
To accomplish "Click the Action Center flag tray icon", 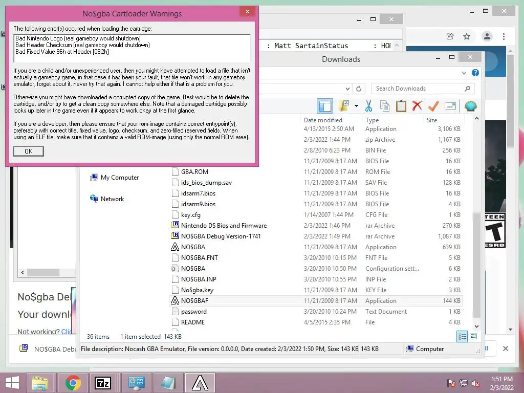I will point(451,383).
